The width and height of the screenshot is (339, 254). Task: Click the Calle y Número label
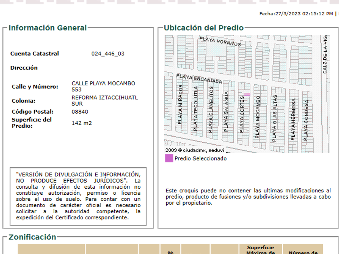(35, 87)
